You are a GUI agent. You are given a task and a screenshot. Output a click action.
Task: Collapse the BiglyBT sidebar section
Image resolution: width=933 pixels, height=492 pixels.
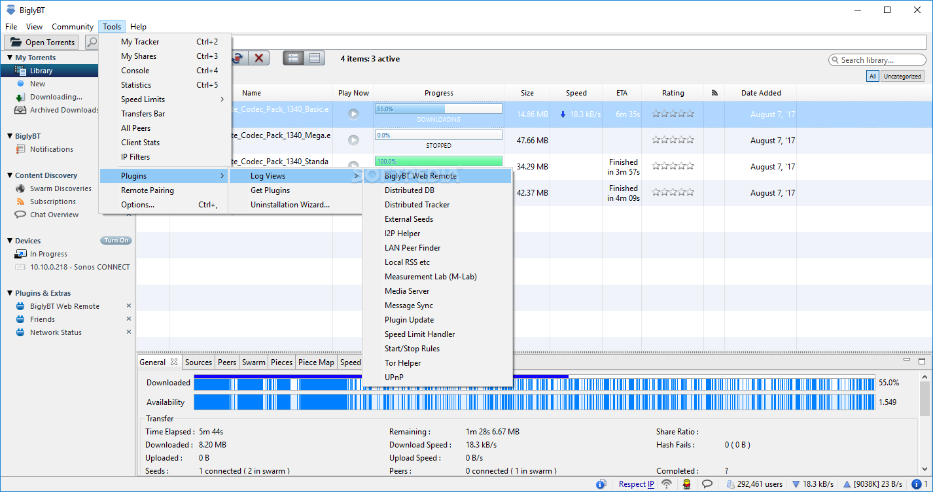click(x=10, y=136)
